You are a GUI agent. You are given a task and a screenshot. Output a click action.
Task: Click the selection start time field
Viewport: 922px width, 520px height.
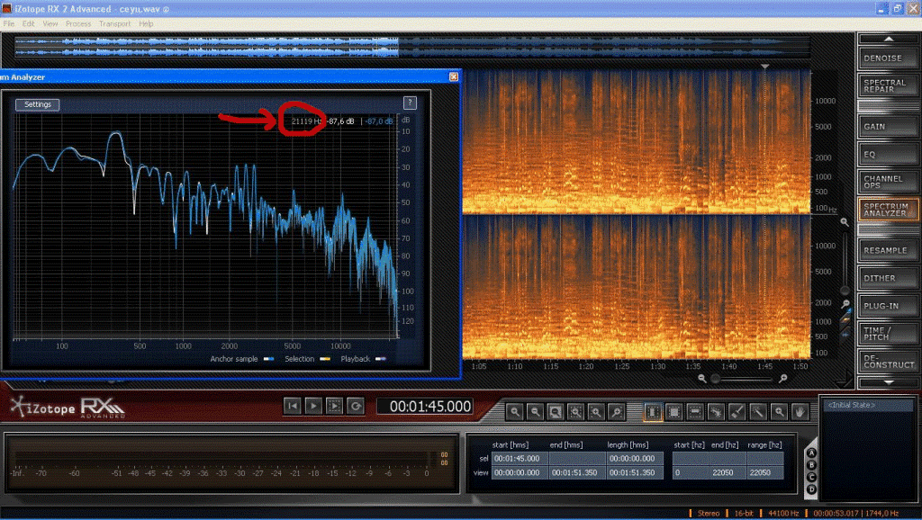pos(519,458)
